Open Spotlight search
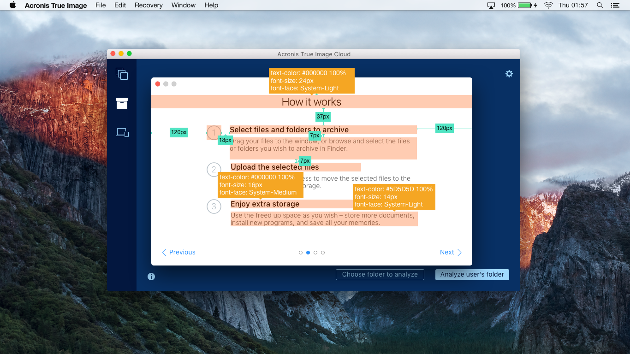630x354 pixels. (600, 5)
